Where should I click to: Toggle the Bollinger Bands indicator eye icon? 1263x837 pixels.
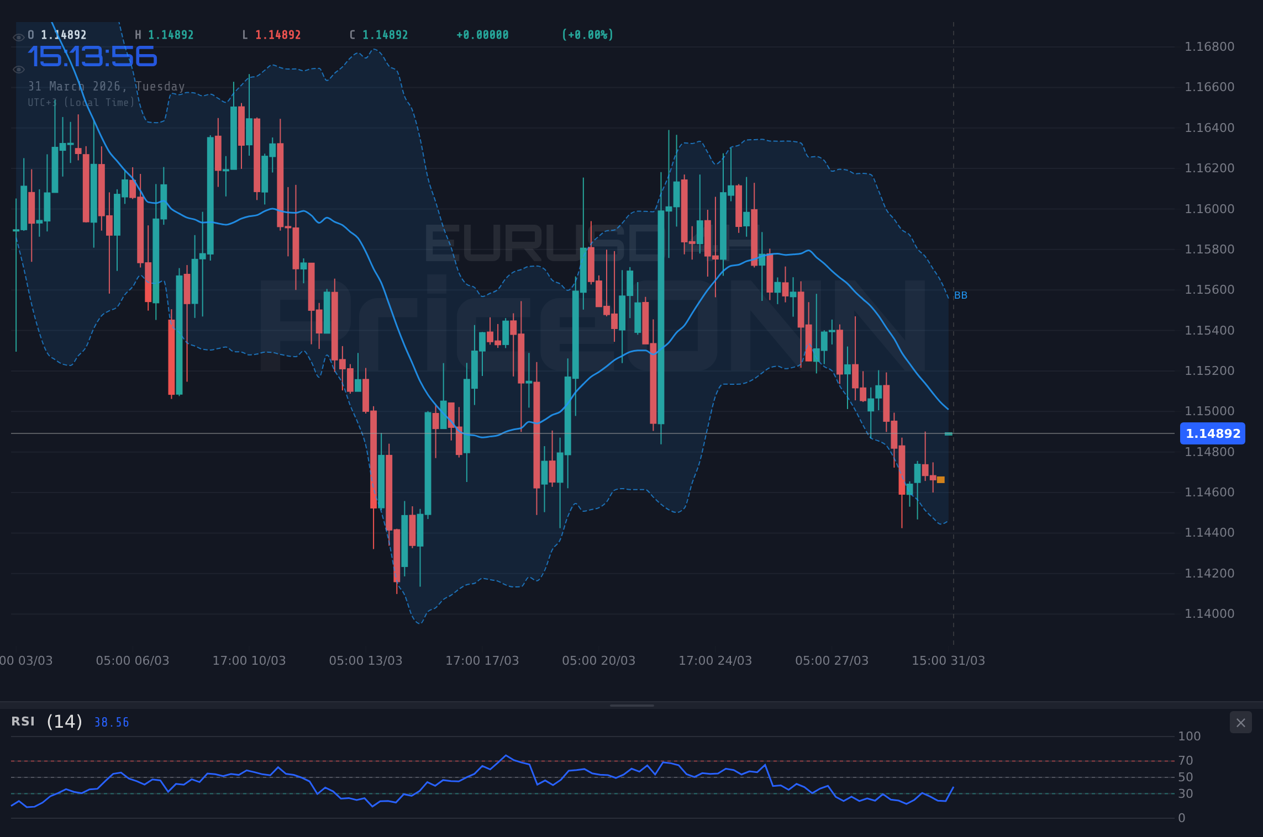click(18, 70)
